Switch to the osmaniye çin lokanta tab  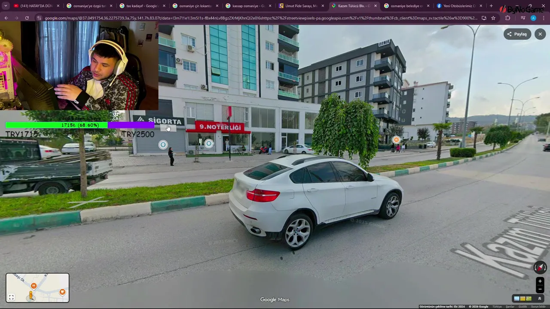(196, 6)
